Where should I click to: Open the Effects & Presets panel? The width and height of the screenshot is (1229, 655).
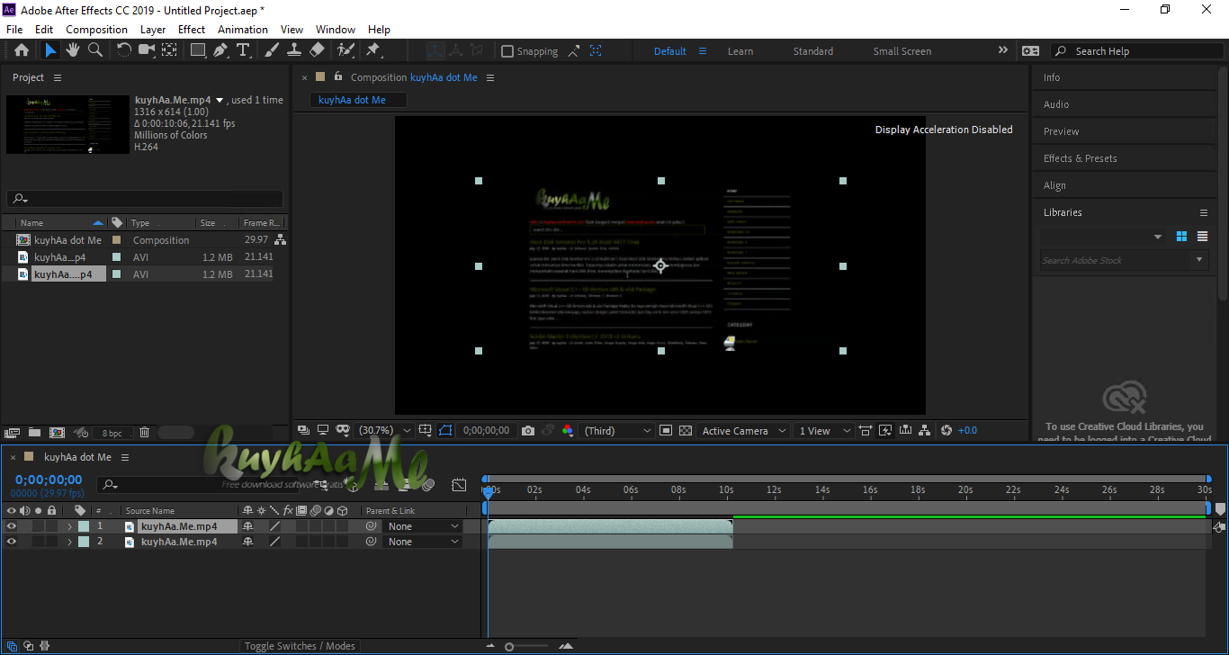[x=1081, y=158]
